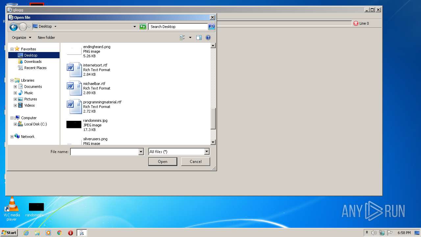Click the file list scroll up arrow
Image resolution: width=421 pixels, height=237 pixels.
pos(213,45)
